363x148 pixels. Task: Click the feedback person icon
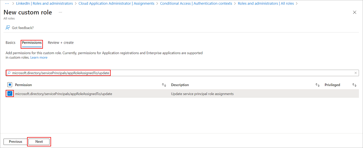(8, 27)
